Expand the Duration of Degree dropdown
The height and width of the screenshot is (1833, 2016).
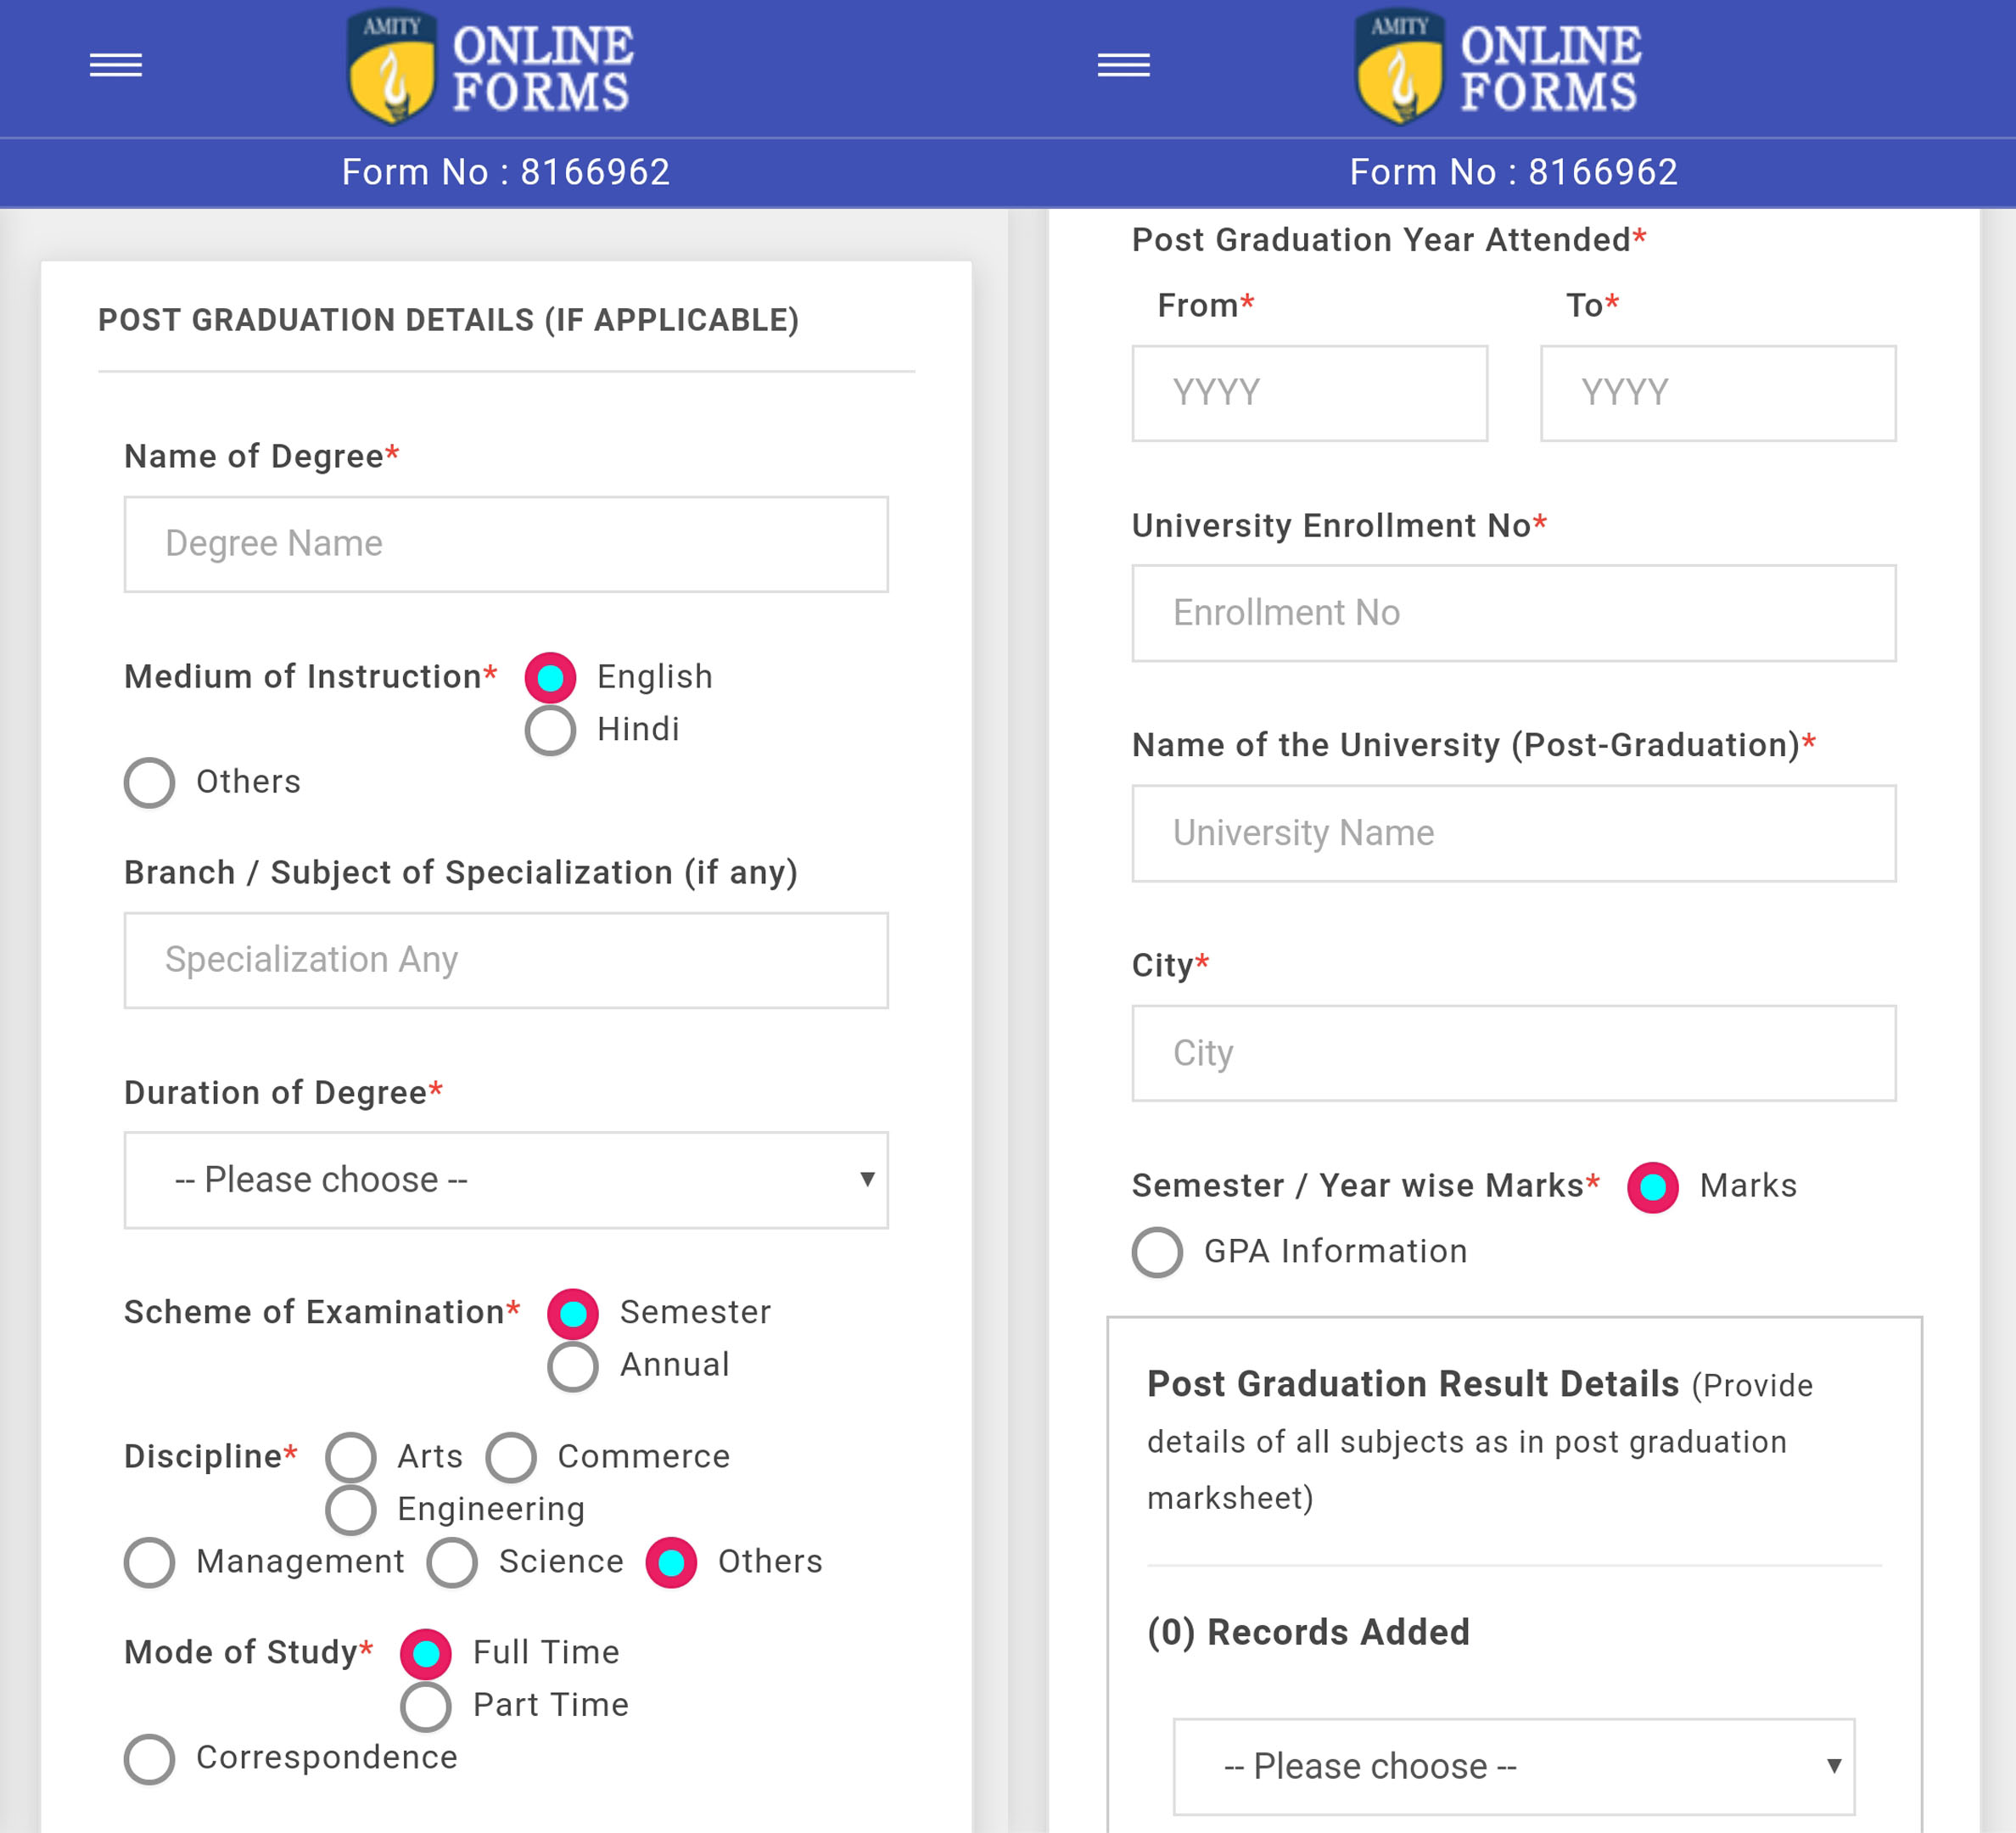[x=506, y=1180]
